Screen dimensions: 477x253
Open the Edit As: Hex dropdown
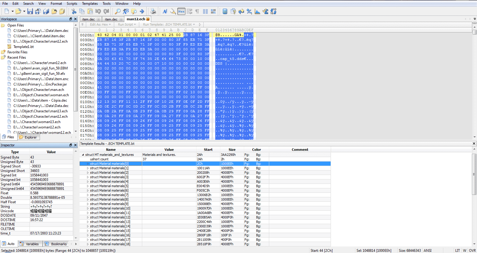pyautogui.click(x=100, y=24)
